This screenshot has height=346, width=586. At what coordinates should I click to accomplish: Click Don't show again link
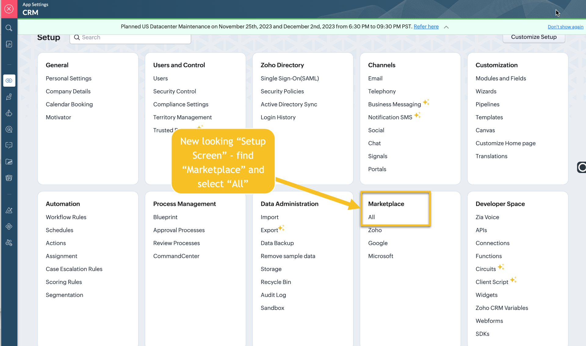coord(565,27)
